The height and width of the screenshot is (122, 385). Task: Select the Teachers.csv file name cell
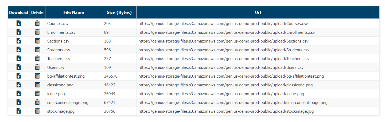coord(59,59)
